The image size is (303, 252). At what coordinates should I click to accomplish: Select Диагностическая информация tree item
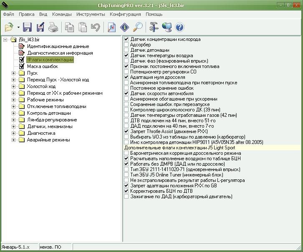(x=60, y=53)
